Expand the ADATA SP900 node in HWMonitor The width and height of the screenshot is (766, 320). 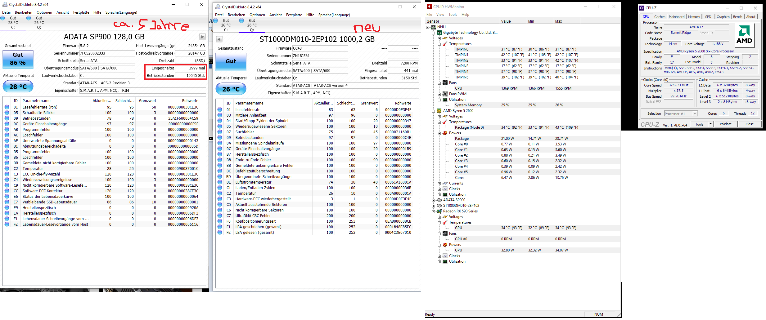(434, 200)
